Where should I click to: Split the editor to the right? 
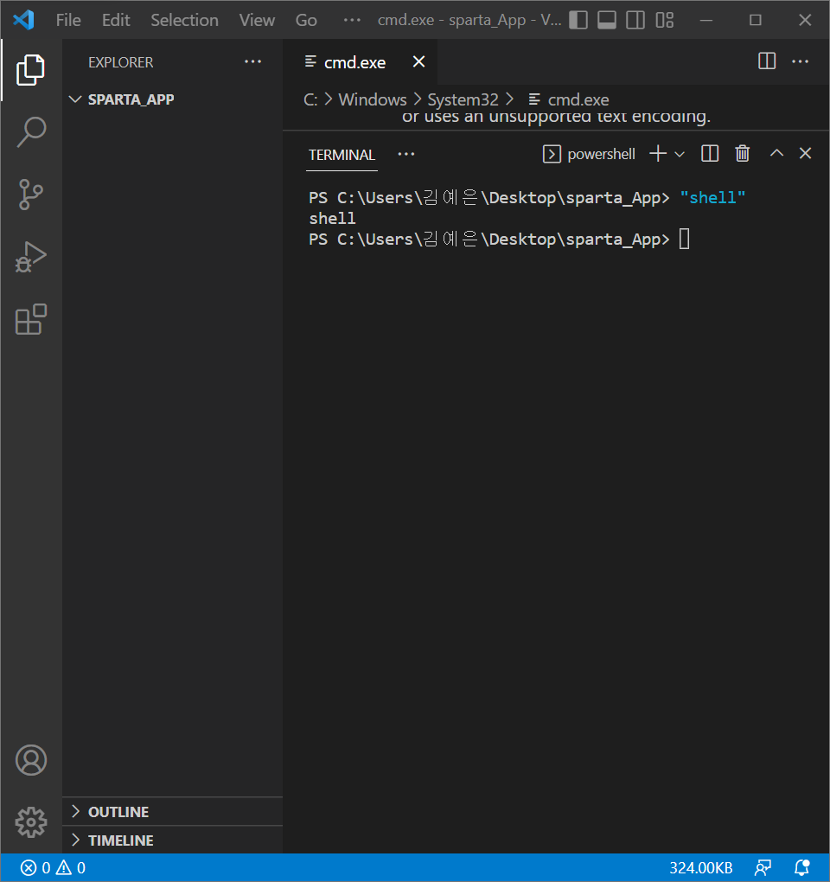767,61
